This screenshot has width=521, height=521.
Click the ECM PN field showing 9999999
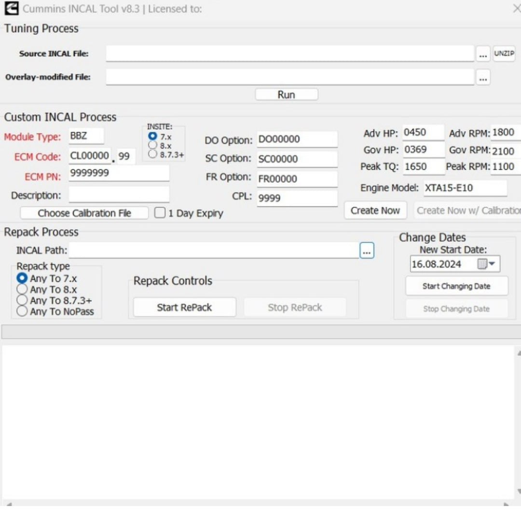[119, 173]
